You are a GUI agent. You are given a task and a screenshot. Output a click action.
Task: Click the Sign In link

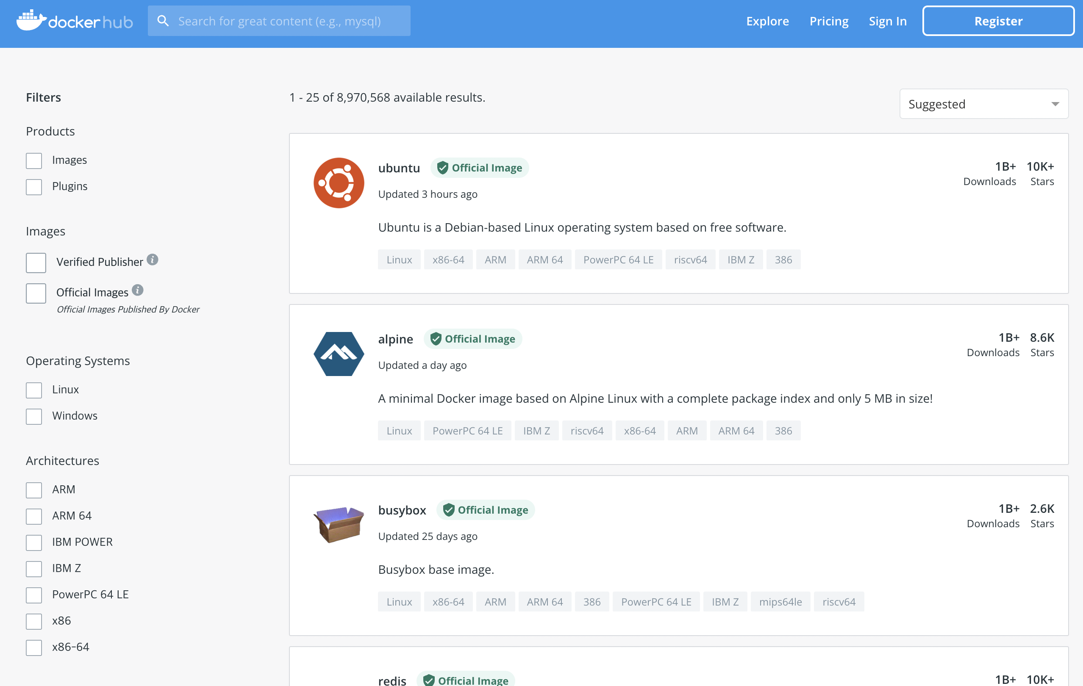click(887, 21)
